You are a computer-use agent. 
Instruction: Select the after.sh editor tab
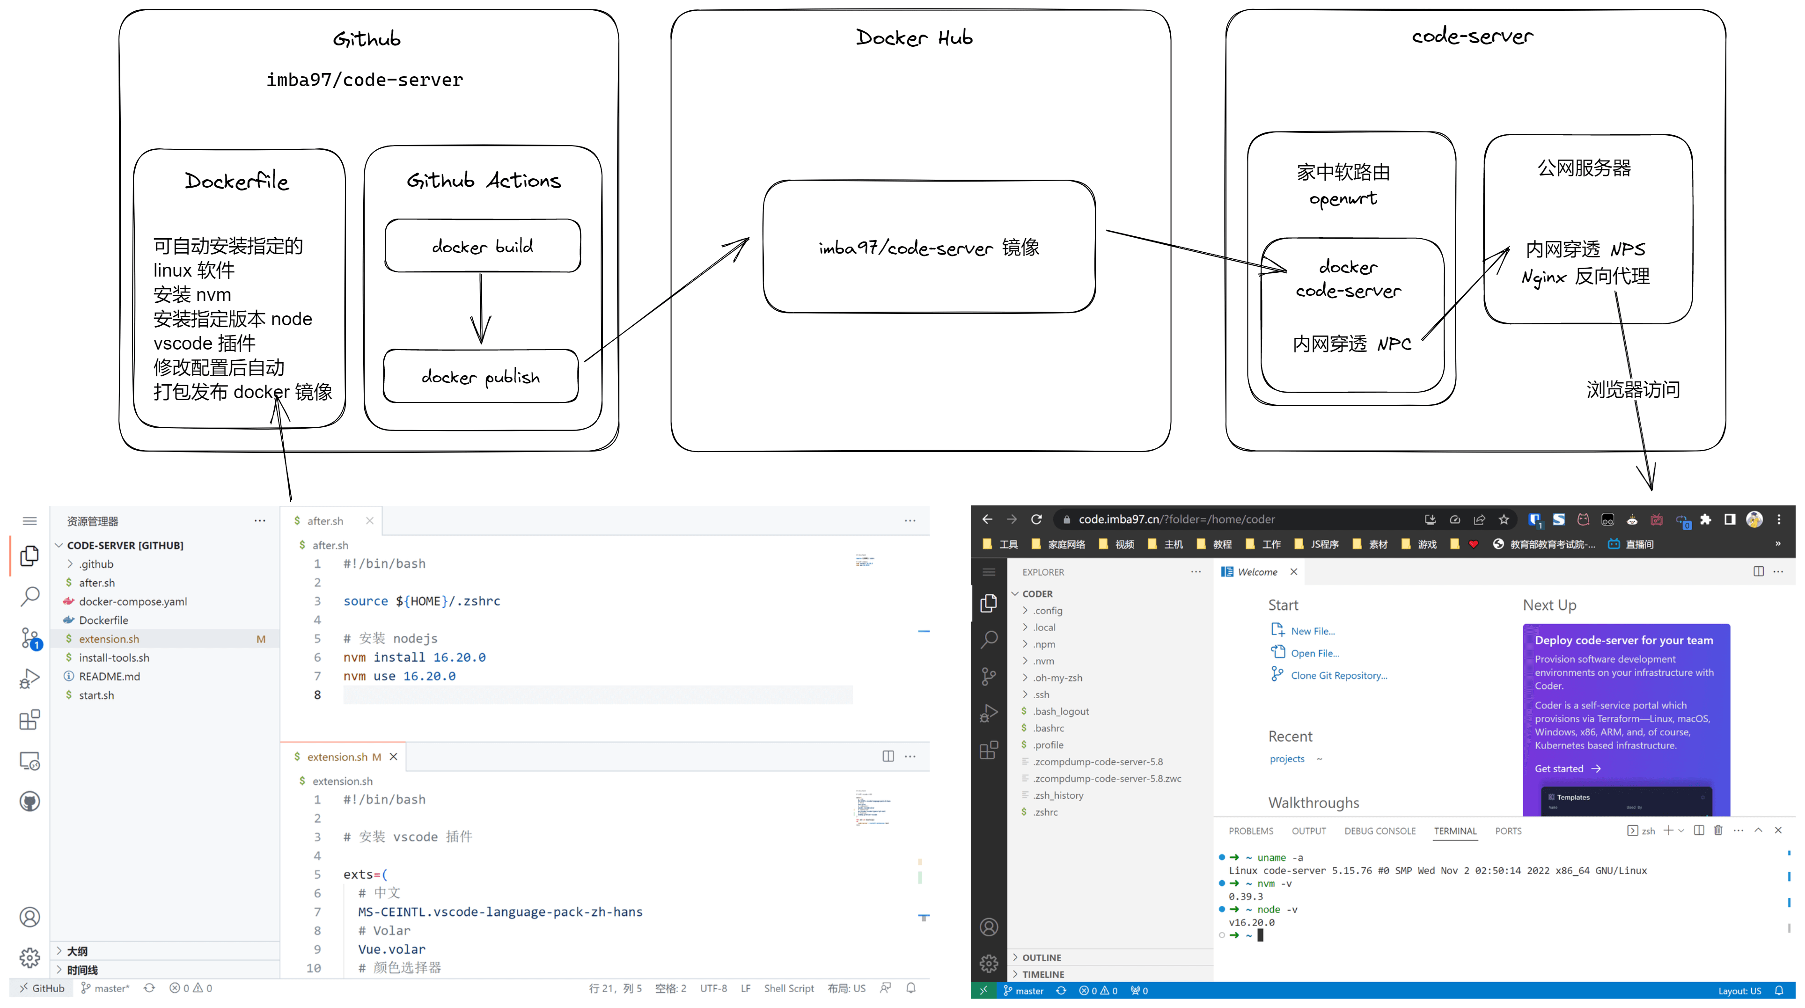pyautogui.click(x=324, y=520)
